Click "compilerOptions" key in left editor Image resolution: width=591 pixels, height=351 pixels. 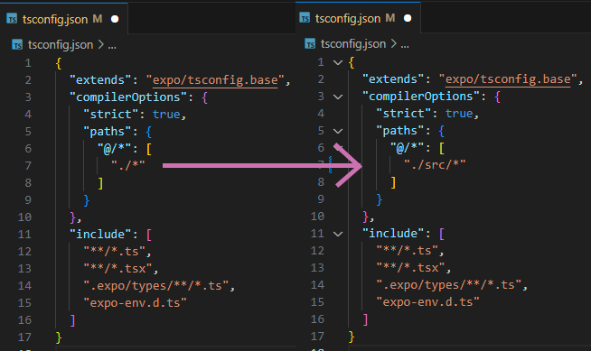tap(128, 97)
